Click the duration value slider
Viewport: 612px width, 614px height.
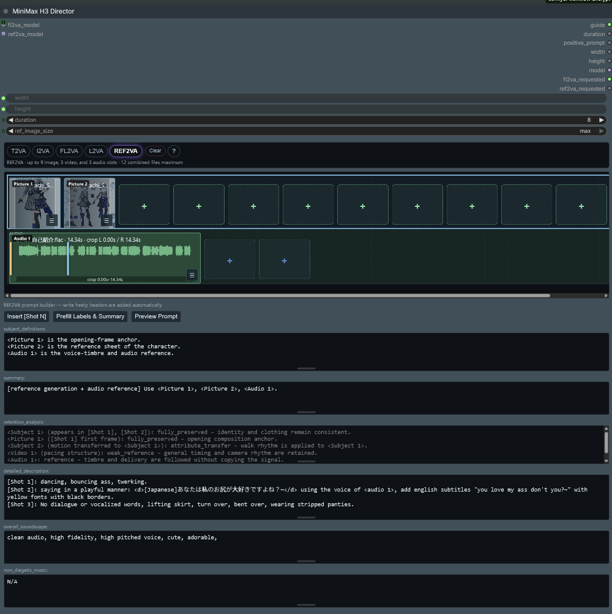click(x=306, y=120)
